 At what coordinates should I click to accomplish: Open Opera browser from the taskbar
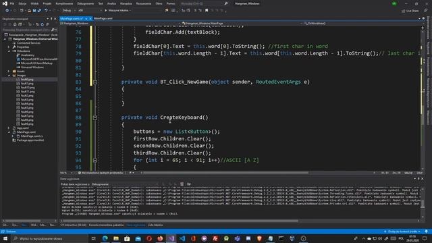(149, 238)
